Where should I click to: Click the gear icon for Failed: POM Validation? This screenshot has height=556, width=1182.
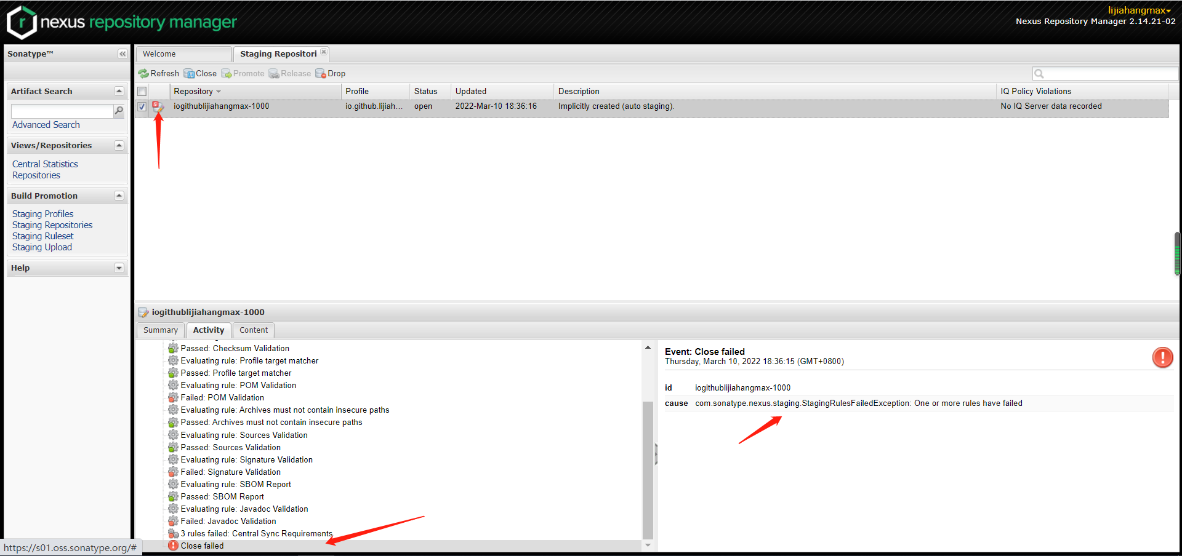[x=173, y=397]
